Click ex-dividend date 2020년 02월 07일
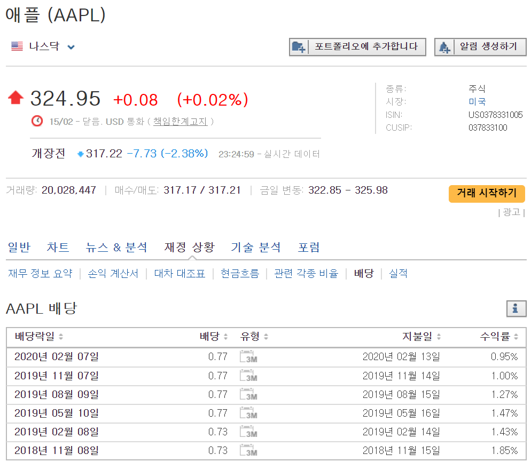The image size is (531, 470). coord(57,357)
